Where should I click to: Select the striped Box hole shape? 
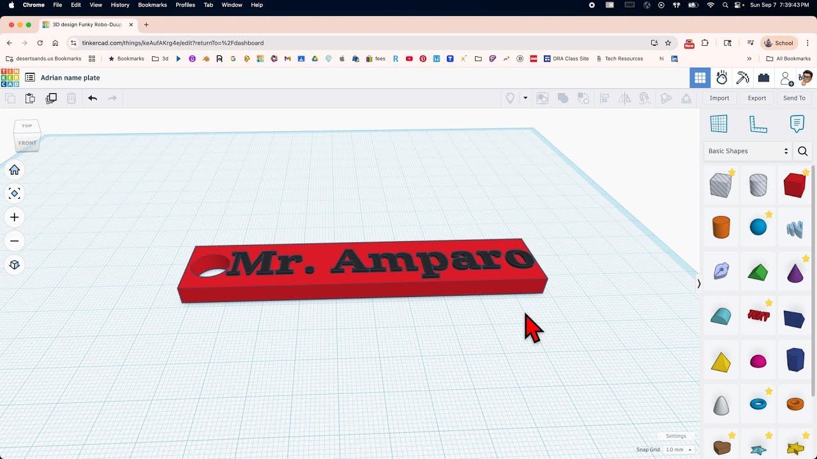[x=721, y=185]
